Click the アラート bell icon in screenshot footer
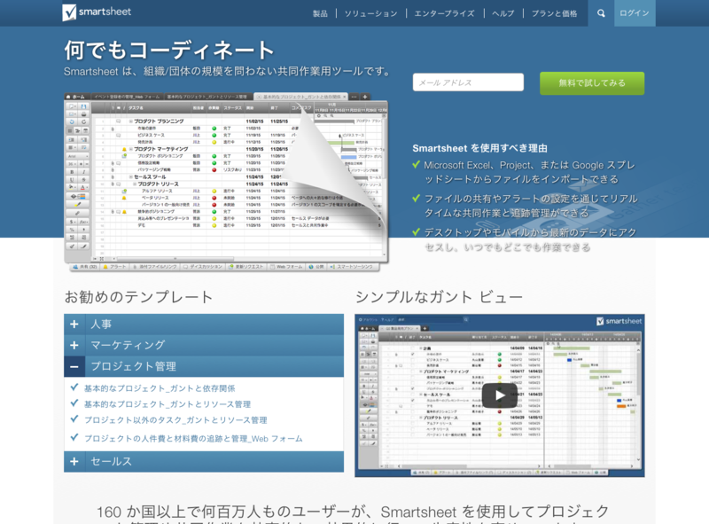Screen dimensions: 709x524 [105, 267]
